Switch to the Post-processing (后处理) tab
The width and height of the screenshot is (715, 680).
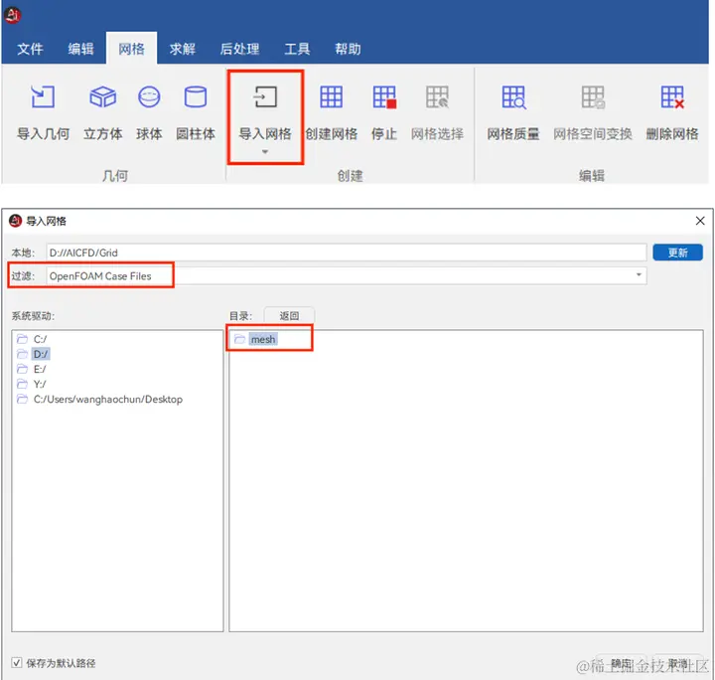click(240, 49)
